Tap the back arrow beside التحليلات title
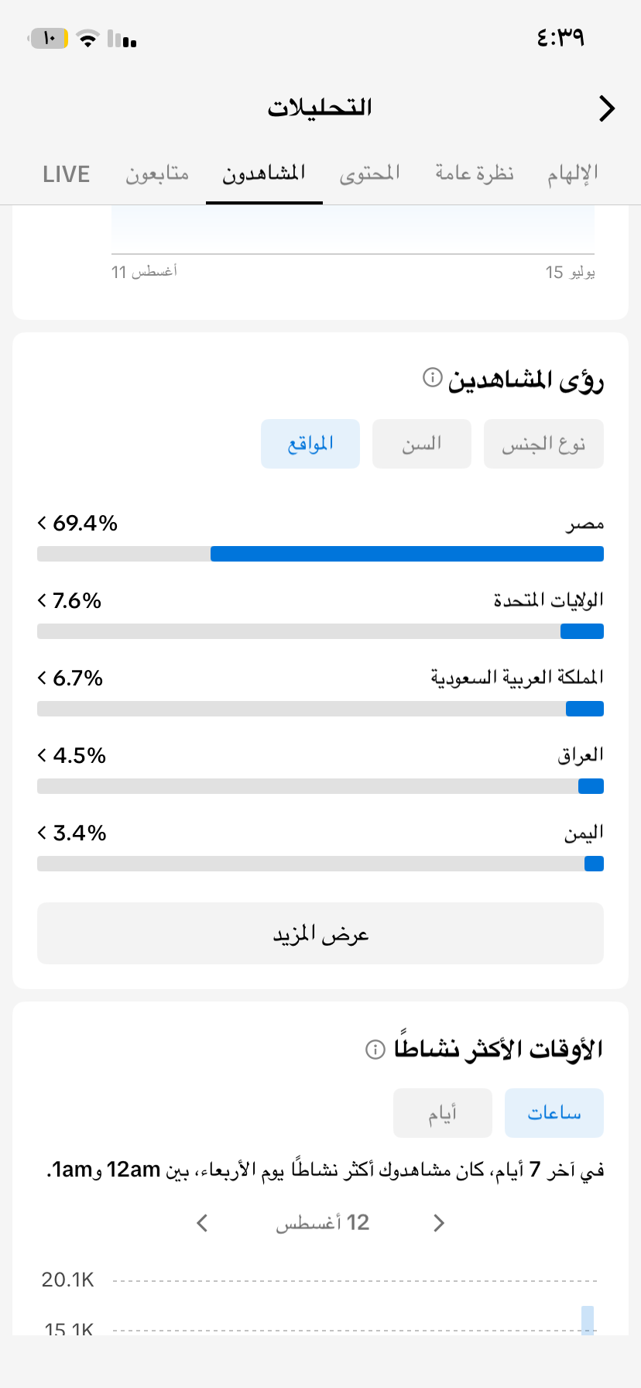 [607, 108]
